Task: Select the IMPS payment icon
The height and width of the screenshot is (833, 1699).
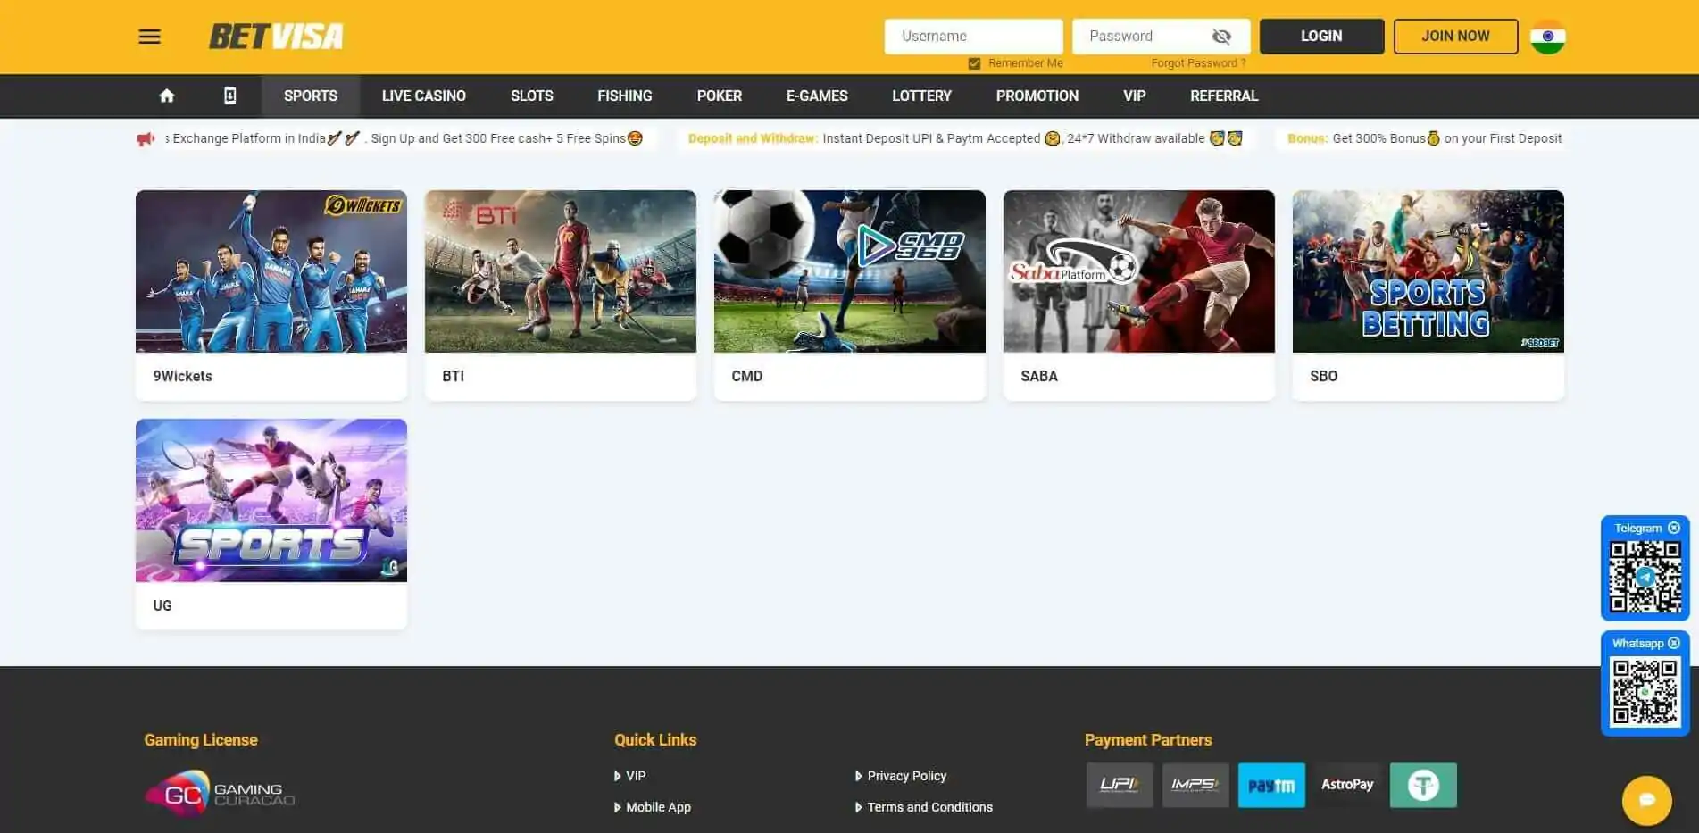Action: [1195, 785]
